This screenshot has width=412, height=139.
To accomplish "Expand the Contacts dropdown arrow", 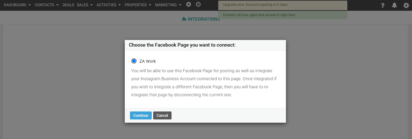I will click(57, 5).
